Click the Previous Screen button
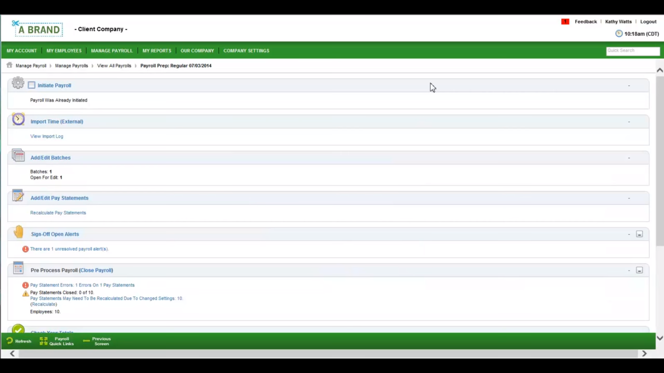The height and width of the screenshot is (373, 664). coord(97,341)
